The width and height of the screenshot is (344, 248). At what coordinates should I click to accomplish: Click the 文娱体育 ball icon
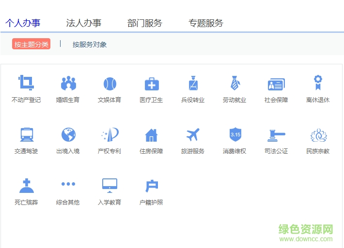(109, 84)
